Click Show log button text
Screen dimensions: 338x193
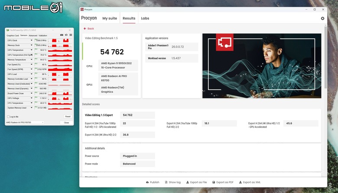point(175,182)
